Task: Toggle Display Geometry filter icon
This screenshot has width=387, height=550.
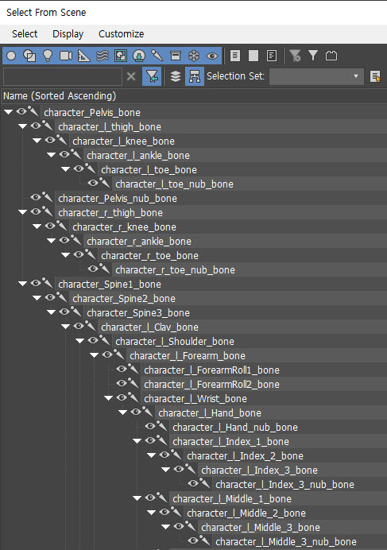Action: [x=11, y=56]
